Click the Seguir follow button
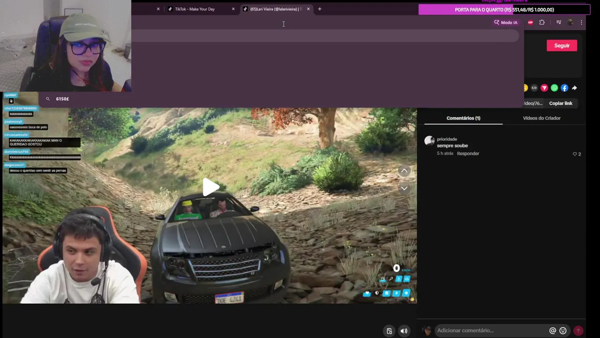 tap(562, 46)
